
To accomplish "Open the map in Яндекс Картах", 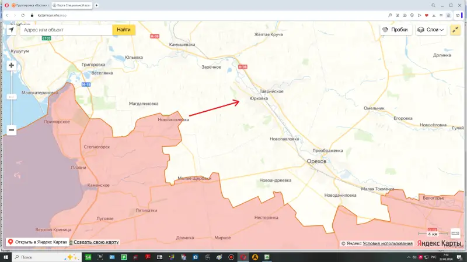I will coord(36,242).
